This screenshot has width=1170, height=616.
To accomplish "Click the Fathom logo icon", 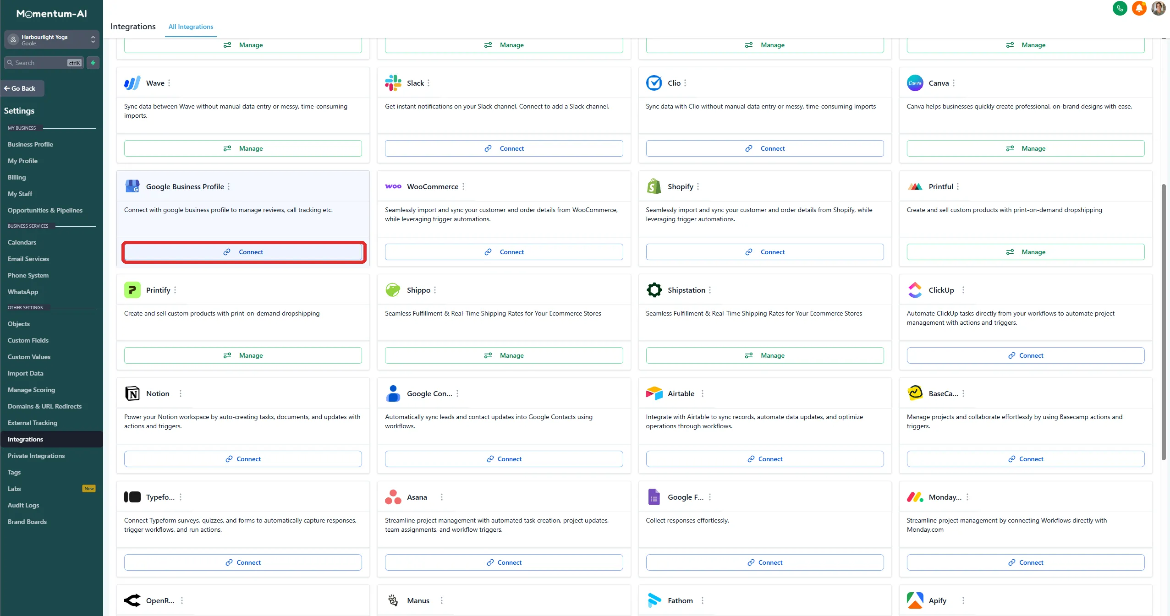I will pyautogui.click(x=654, y=600).
